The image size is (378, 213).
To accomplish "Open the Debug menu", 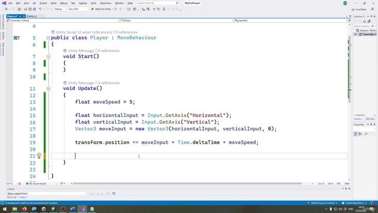I will [x=63, y=3].
